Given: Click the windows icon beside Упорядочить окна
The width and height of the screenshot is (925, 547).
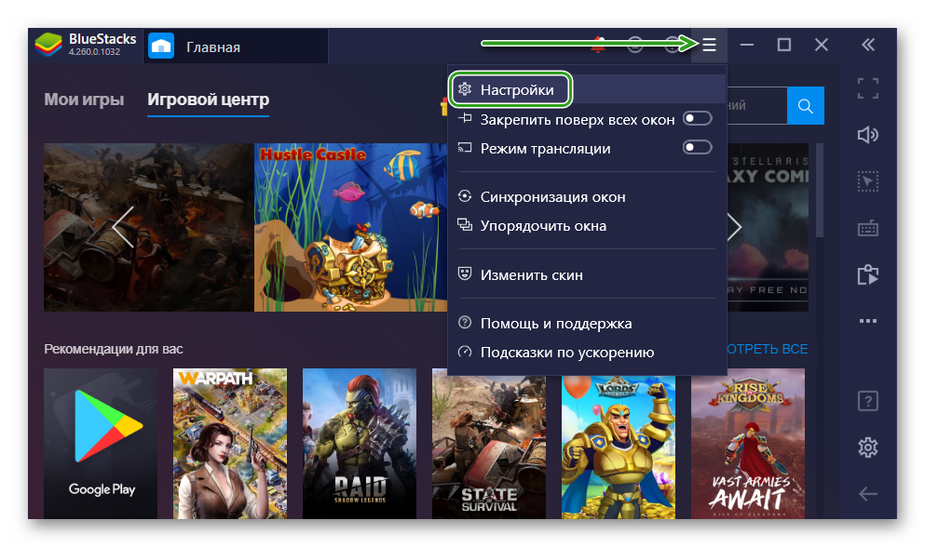Looking at the screenshot, I should point(465,225).
